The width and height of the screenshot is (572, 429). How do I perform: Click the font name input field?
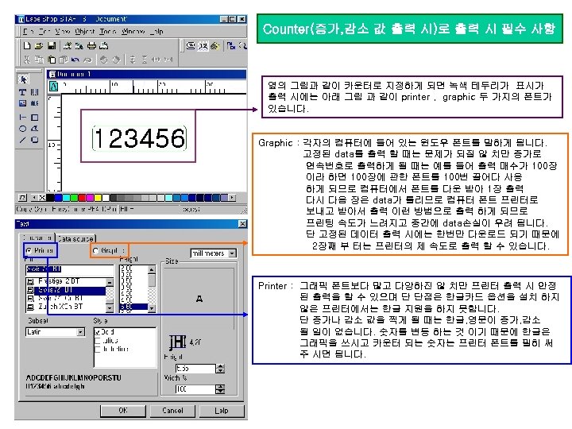coord(70,269)
